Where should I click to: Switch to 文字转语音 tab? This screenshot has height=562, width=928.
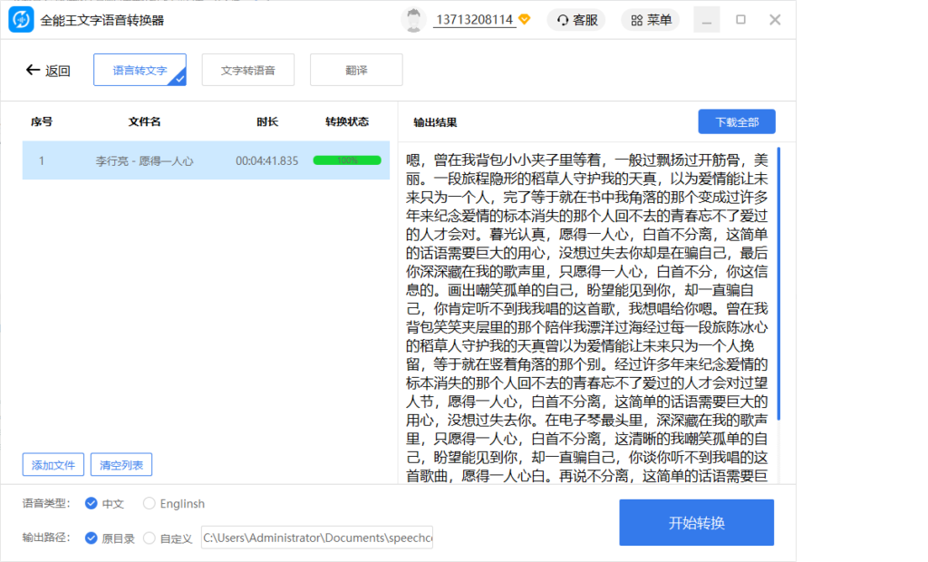[x=247, y=70]
